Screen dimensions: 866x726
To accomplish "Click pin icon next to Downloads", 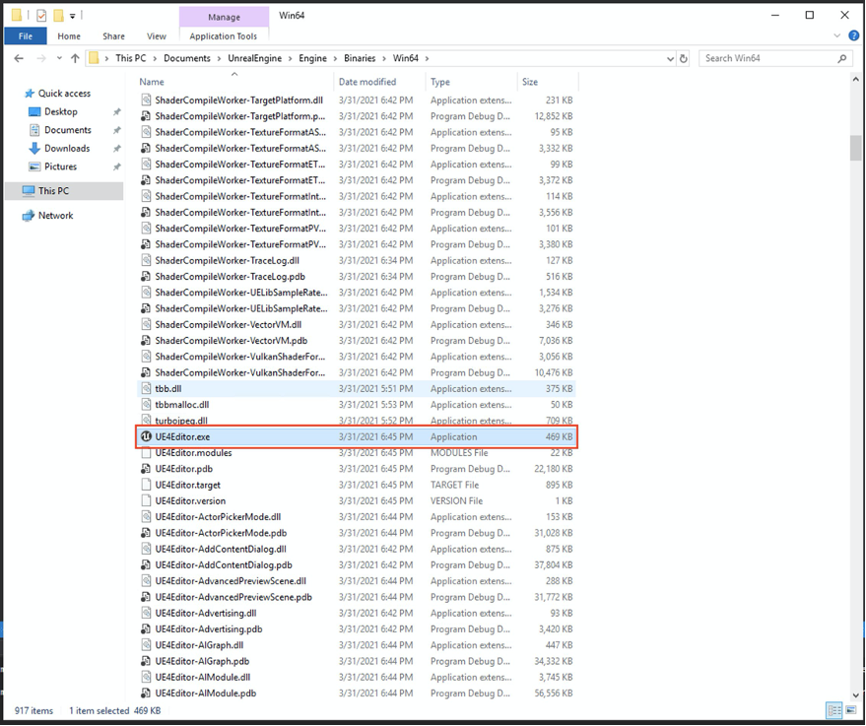I will pos(116,149).
